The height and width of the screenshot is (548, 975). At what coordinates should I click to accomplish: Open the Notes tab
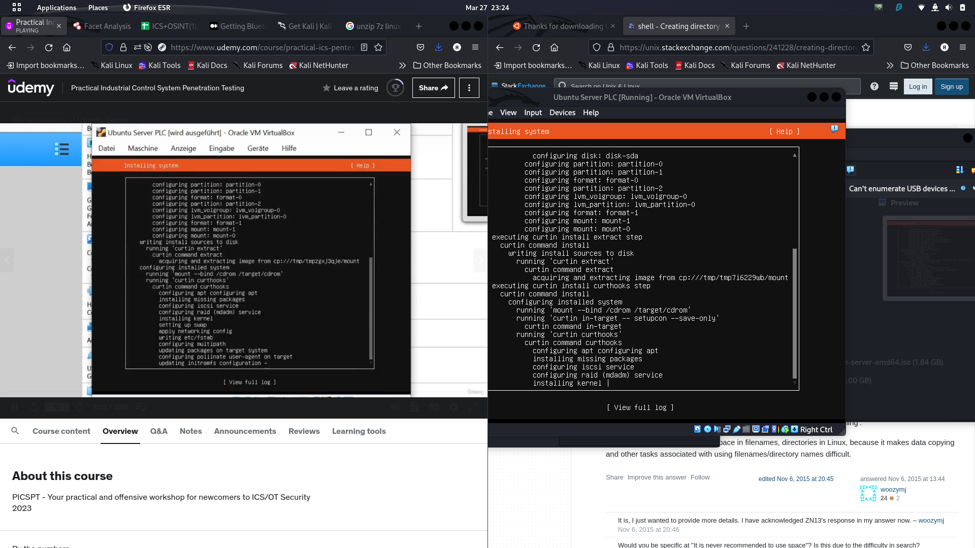pos(190,431)
